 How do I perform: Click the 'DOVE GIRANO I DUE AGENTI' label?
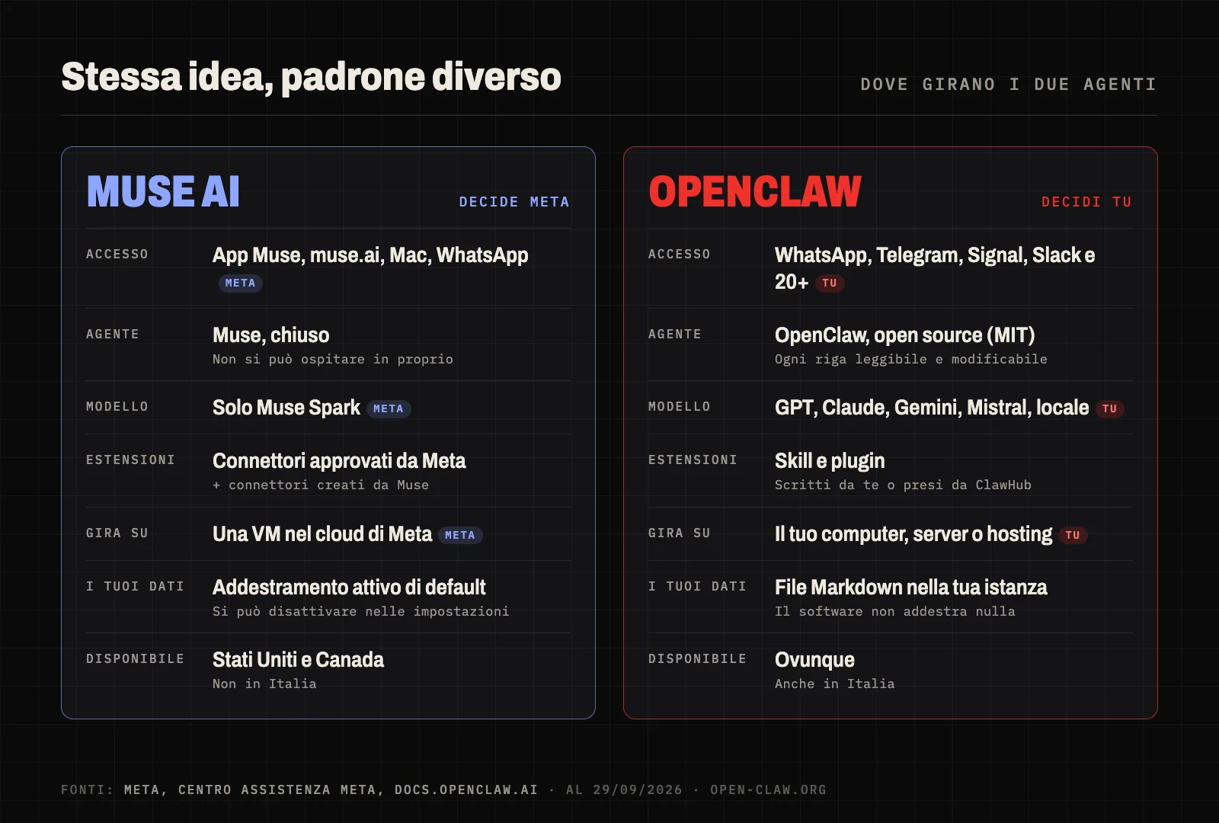coord(1009,85)
